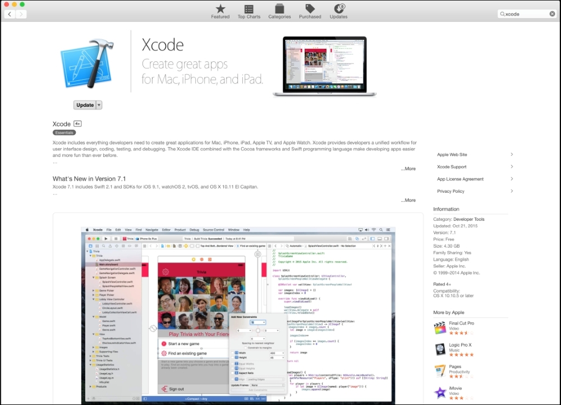Open the Update button dropdown arrow

tap(99, 105)
